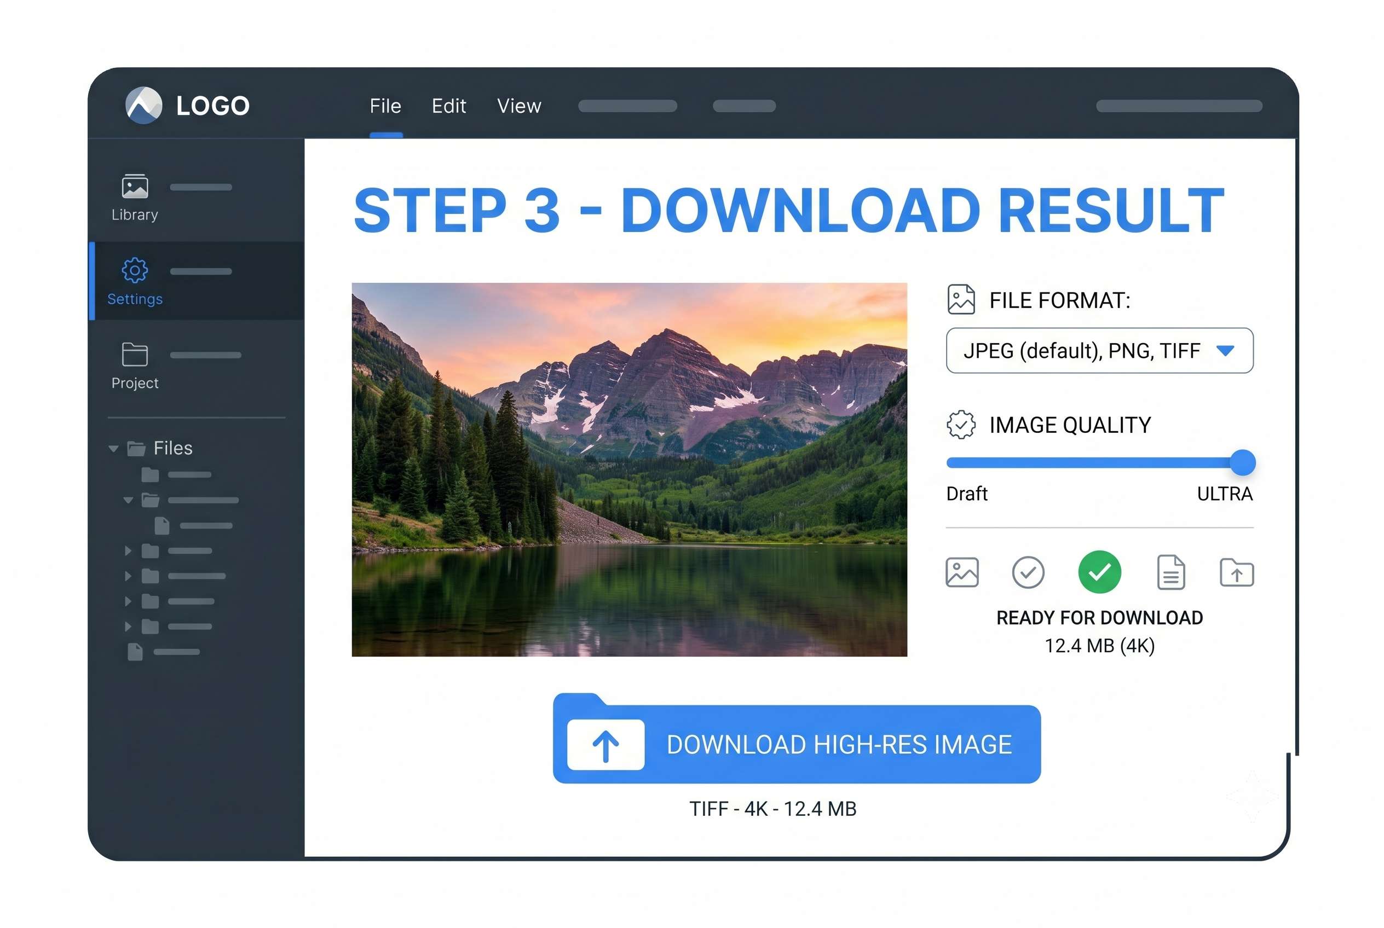1384x928 pixels.
Task: Click the LOGO wordmark
Action: (x=212, y=106)
